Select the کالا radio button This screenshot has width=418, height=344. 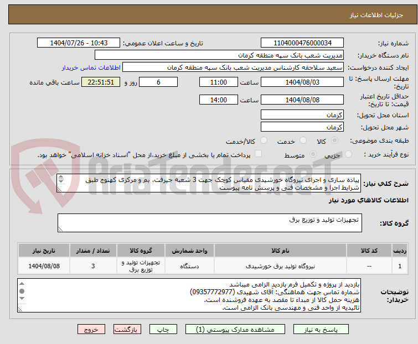(x=334, y=140)
